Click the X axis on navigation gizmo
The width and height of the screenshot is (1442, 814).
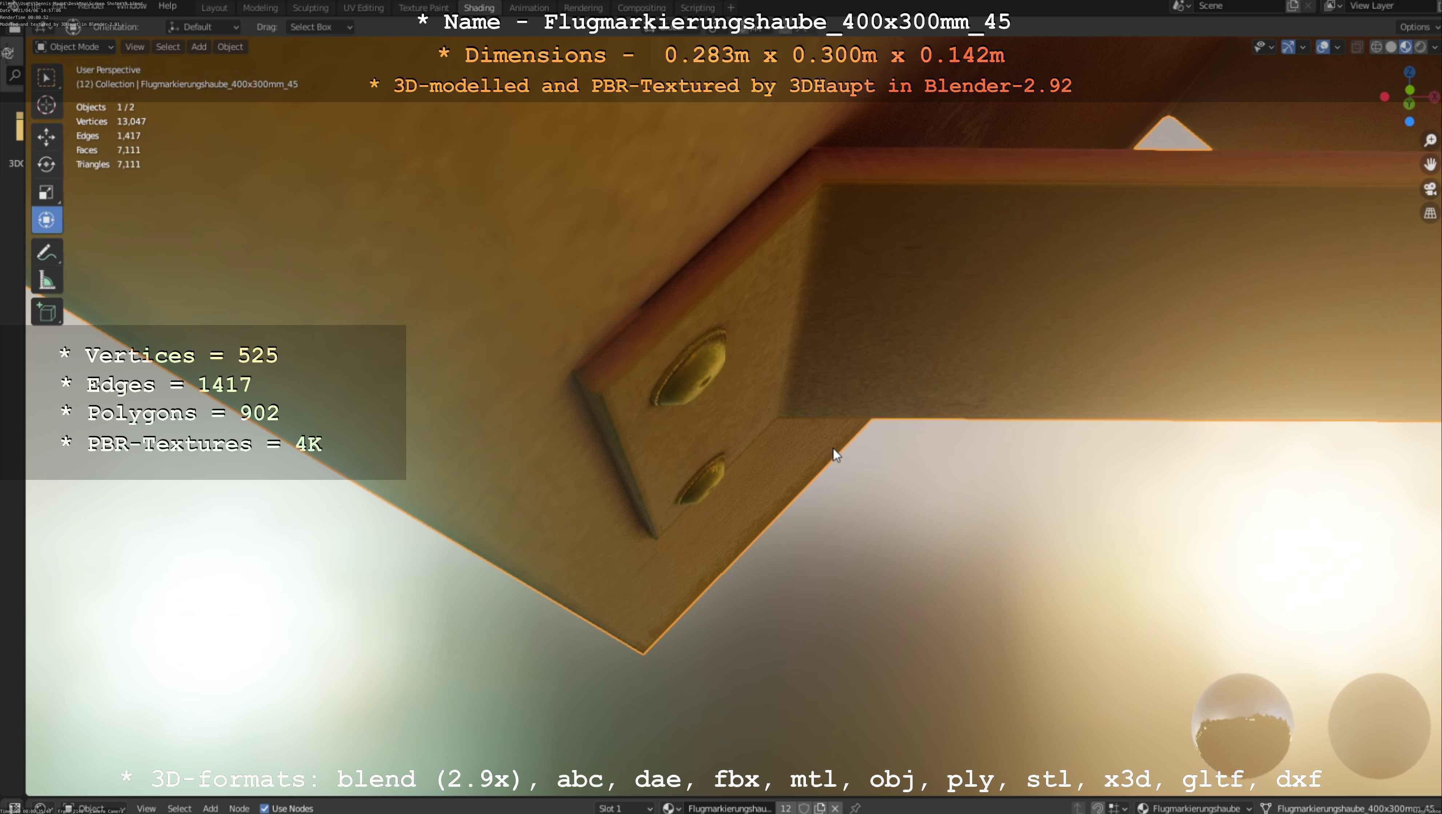pyautogui.click(x=1435, y=96)
